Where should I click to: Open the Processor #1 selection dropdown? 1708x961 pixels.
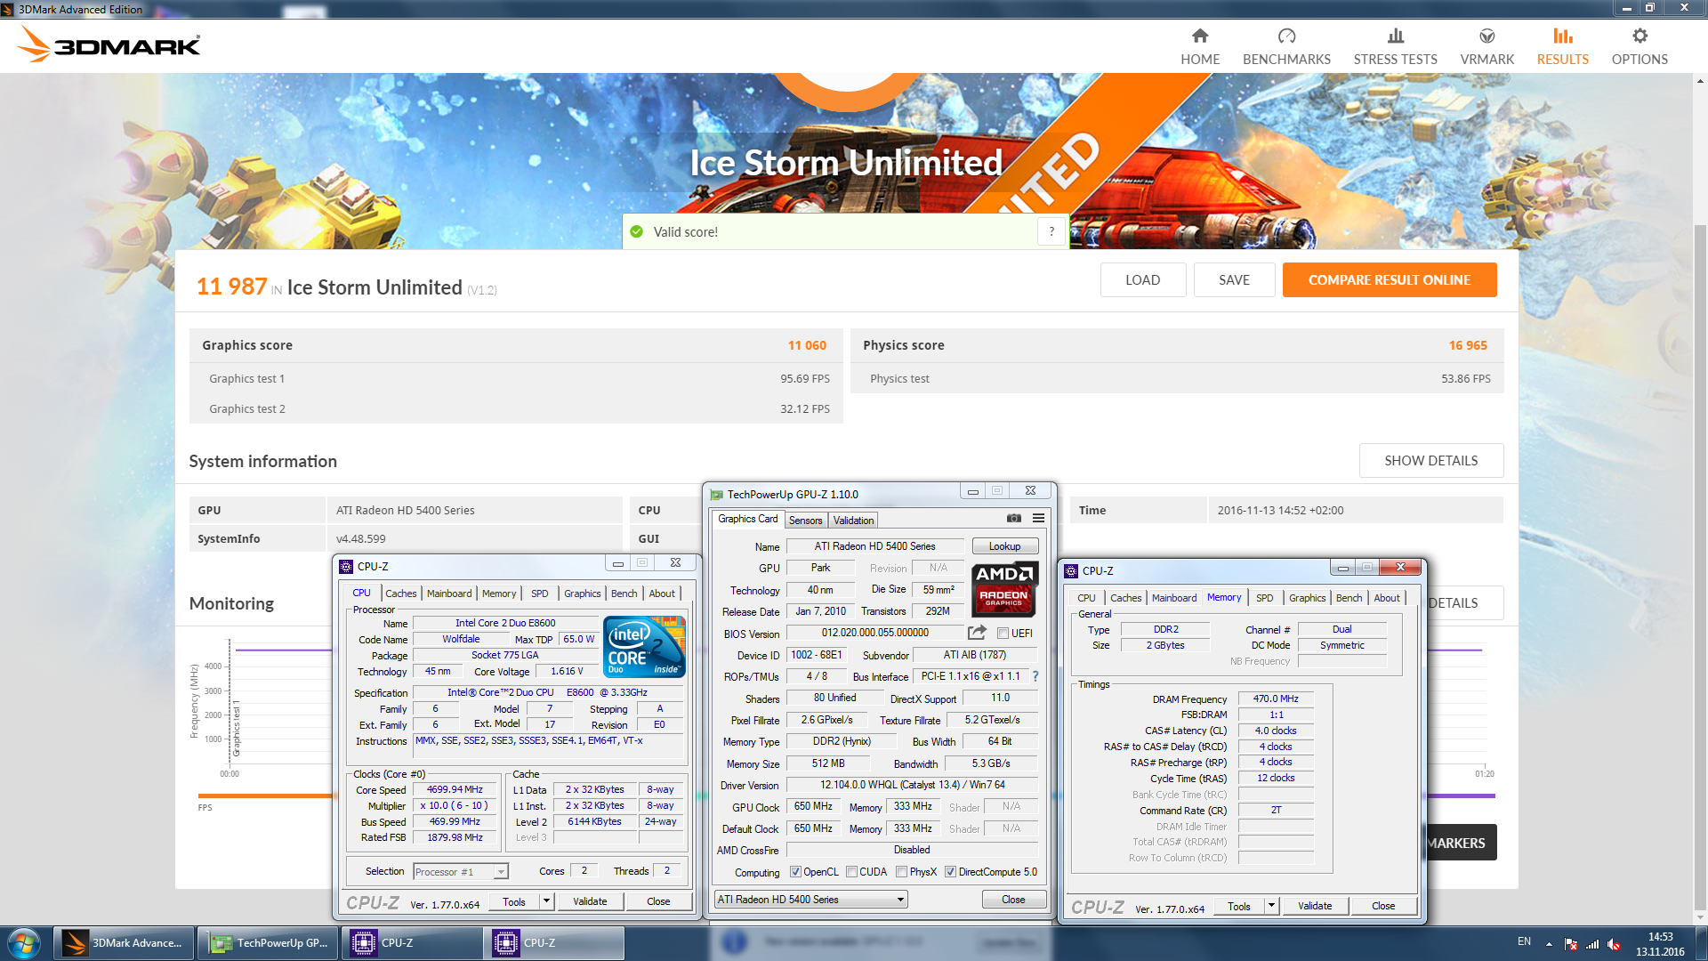(x=460, y=872)
